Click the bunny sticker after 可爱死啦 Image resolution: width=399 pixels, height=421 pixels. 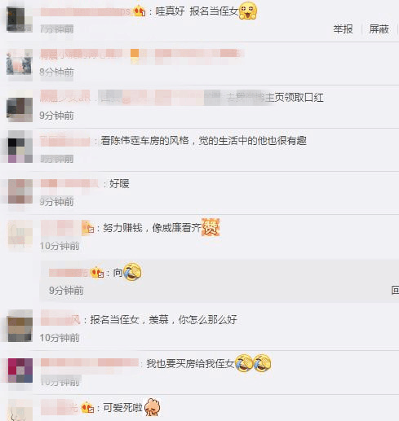152,407
